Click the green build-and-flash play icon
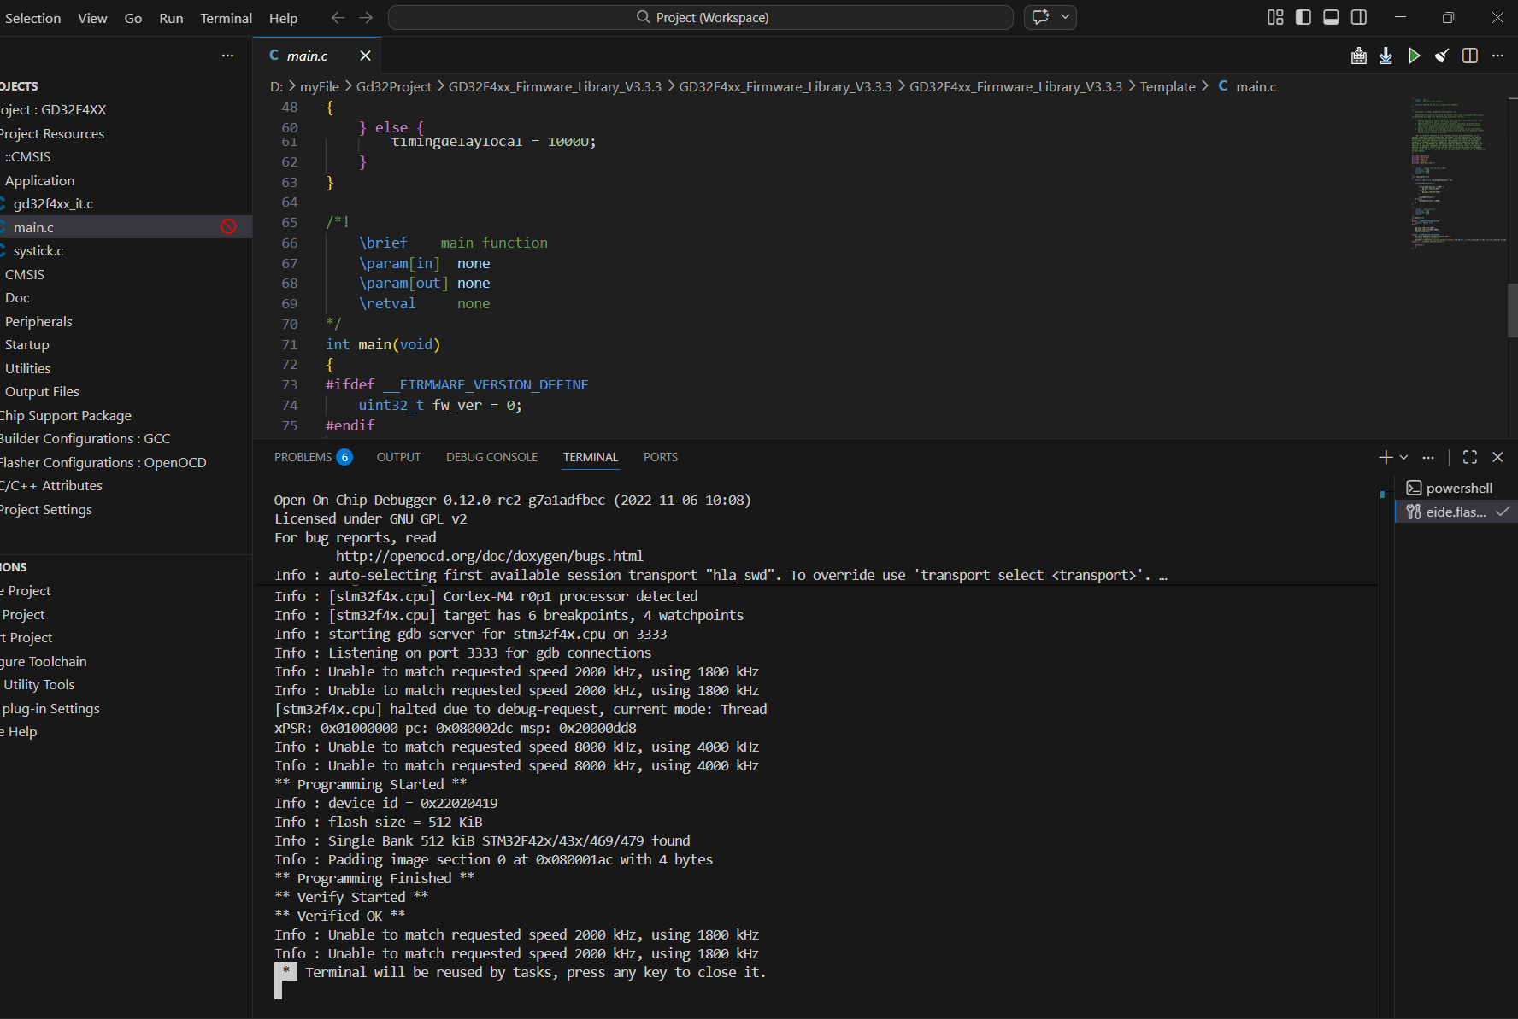This screenshot has height=1019, width=1518. point(1414,56)
